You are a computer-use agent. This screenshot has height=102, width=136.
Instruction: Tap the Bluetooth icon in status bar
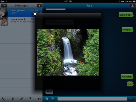pos(120,1)
